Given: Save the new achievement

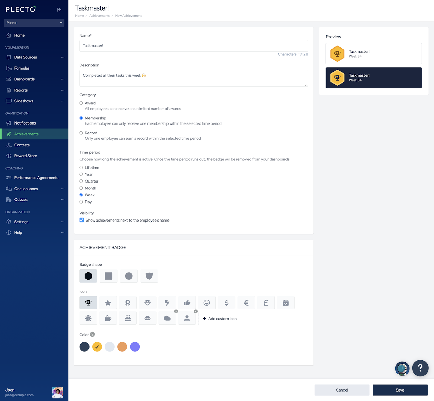Looking at the screenshot, I should pos(400,390).
